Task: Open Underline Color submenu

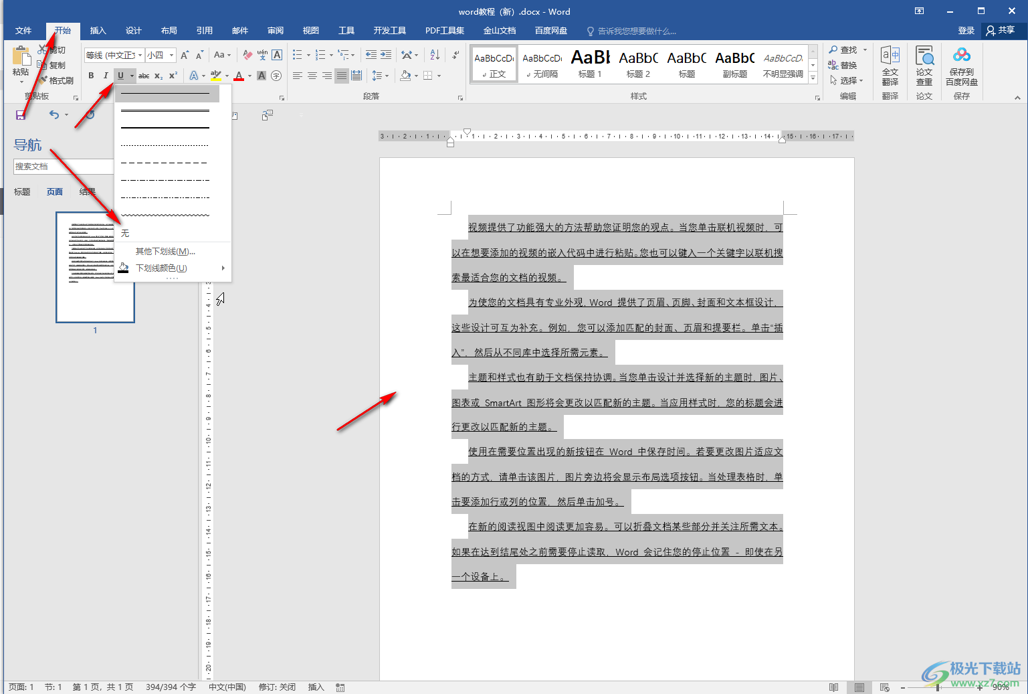Action: point(173,268)
